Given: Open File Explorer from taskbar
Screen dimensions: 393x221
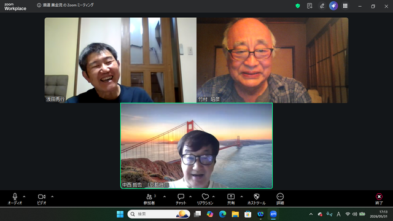Looking at the screenshot, I should [x=235, y=214].
